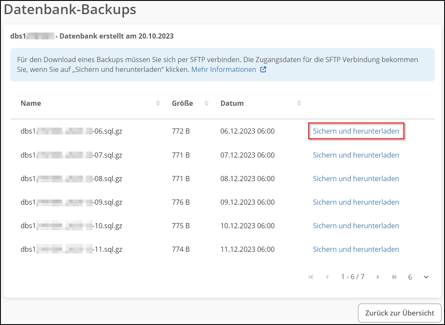
Task: Click the 1 - 6 / 7 page indicator
Action: [352, 277]
